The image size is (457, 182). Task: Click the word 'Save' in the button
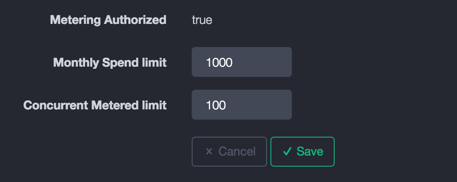click(x=310, y=151)
